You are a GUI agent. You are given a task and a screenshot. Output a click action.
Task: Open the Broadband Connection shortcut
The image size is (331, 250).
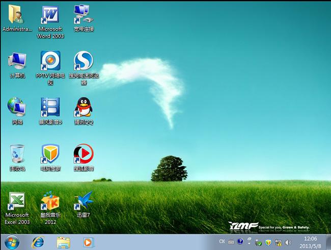(83, 15)
